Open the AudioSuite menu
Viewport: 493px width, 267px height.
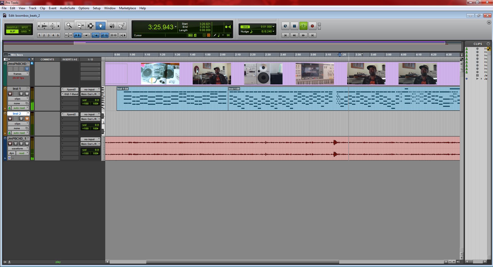[x=67, y=8]
